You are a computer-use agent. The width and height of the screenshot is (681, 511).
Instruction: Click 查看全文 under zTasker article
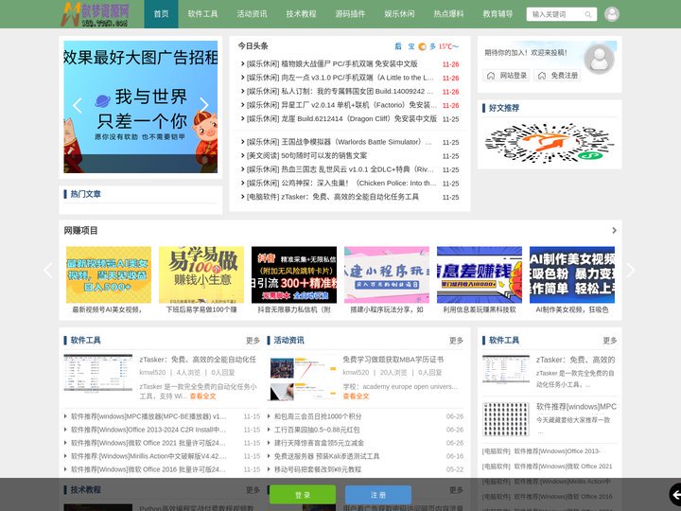point(202,396)
